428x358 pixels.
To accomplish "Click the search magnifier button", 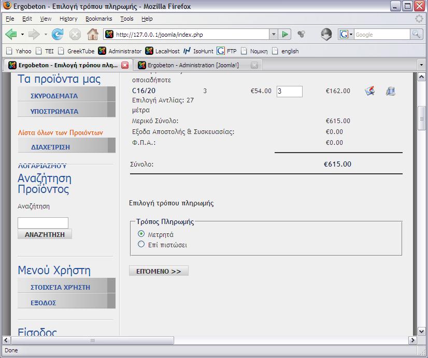I will click(416, 35).
